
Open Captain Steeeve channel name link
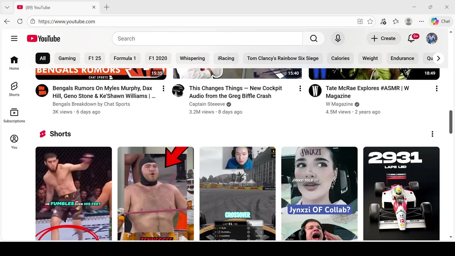click(207, 104)
